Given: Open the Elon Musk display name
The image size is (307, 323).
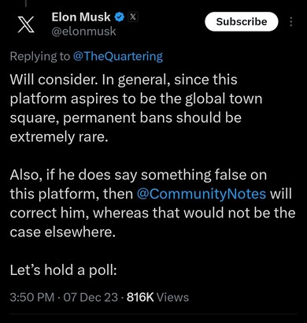Looking at the screenshot, I should tap(81, 17).
